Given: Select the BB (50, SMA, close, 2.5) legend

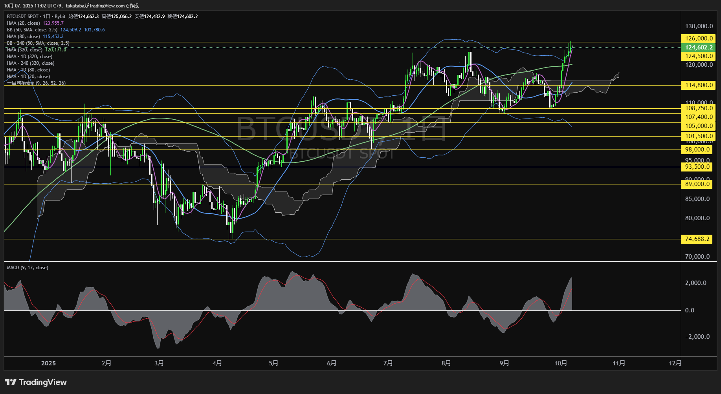Looking at the screenshot, I should [32, 30].
